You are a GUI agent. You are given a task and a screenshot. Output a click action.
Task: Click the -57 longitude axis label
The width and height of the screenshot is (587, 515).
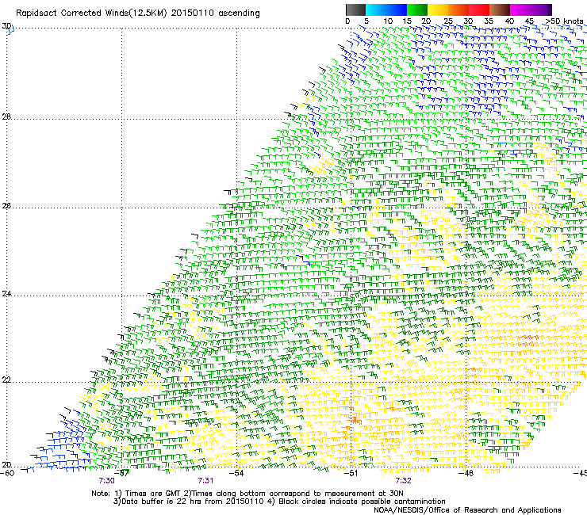click(121, 473)
